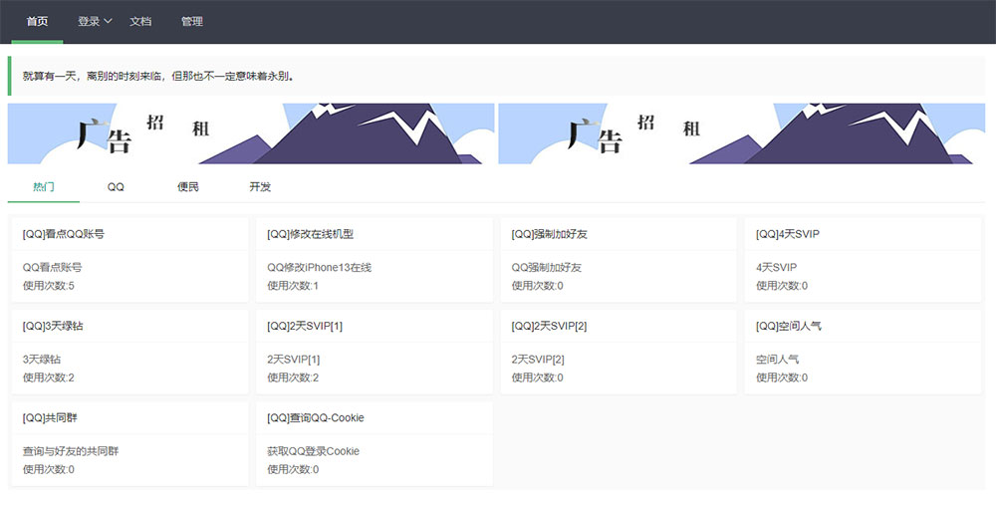Click the left 广告招租 banner
This screenshot has height=505, width=996.
tap(251, 133)
